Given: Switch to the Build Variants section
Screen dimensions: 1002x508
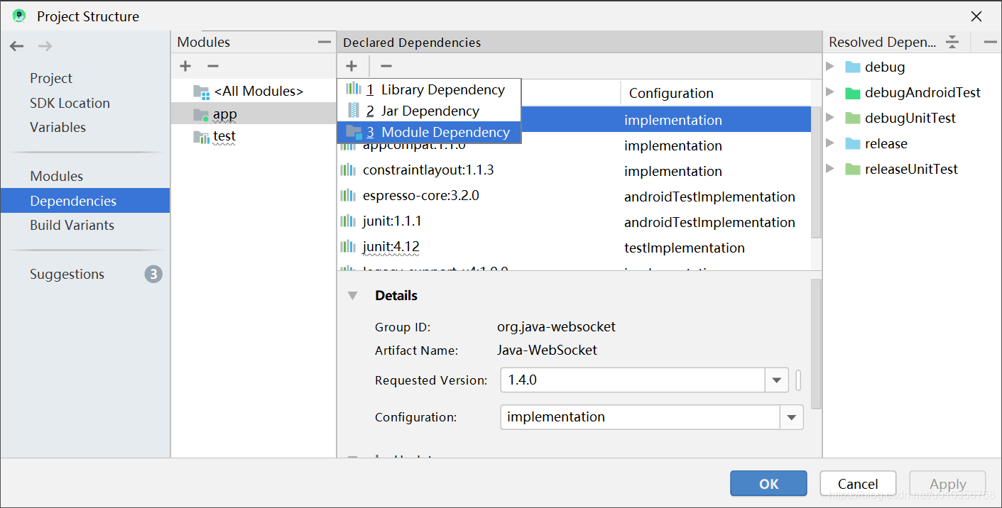Looking at the screenshot, I should [x=72, y=225].
